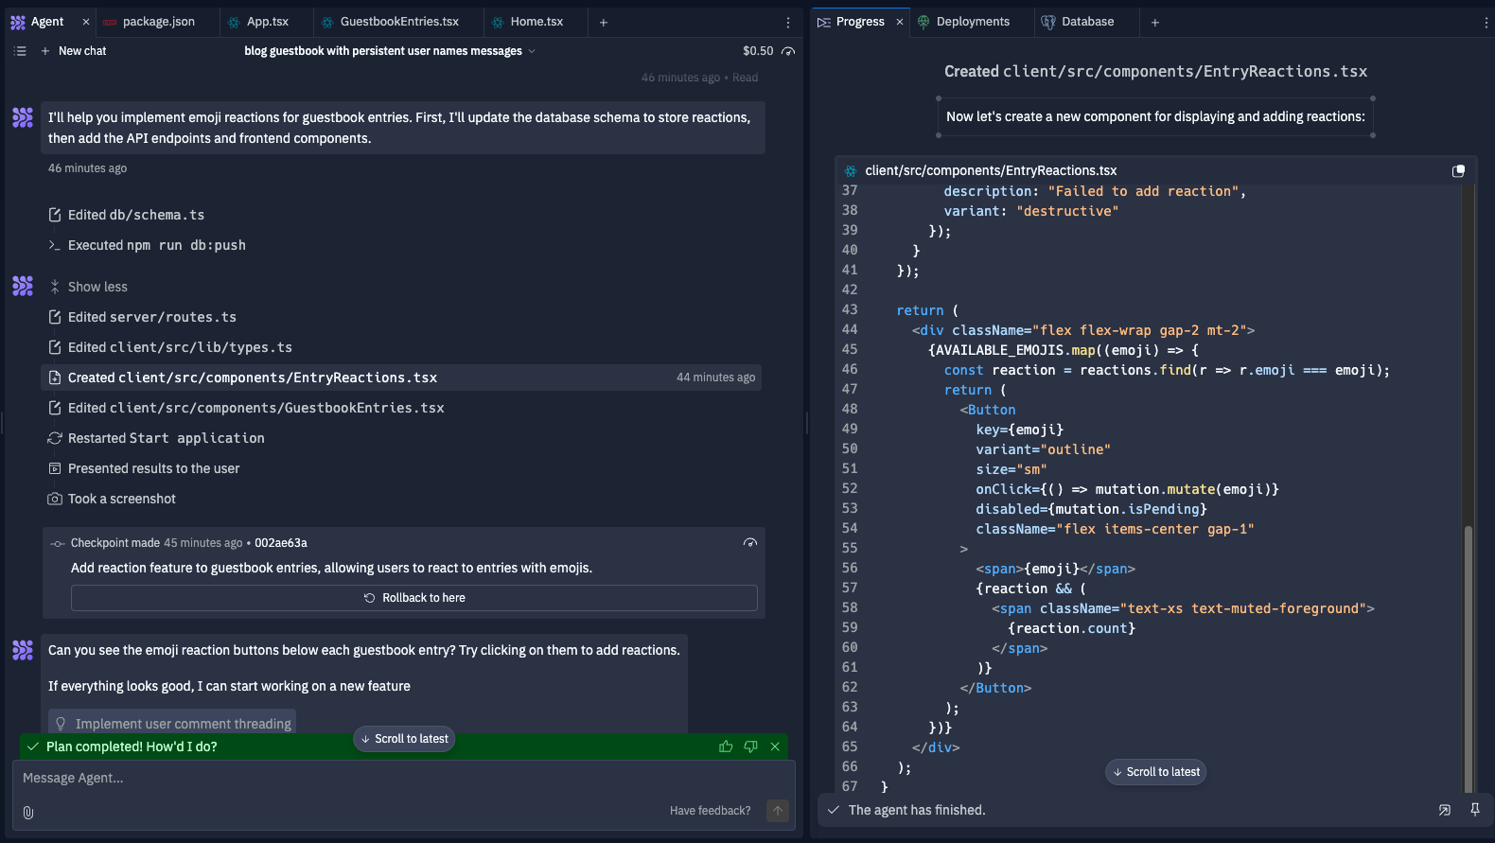Image resolution: width=1495 pixels, height=843 pixels.
Task: Collapse steps with Show less
Action: click(88, 287)
